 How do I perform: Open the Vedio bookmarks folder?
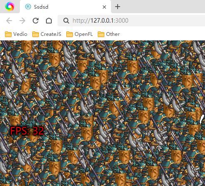[x=16, y=34]
